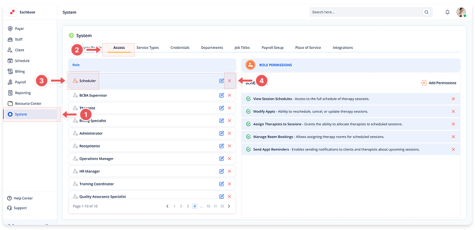Remove Send Appt Reminders permission
The image size is (475, 230).
tap(453, 149)
